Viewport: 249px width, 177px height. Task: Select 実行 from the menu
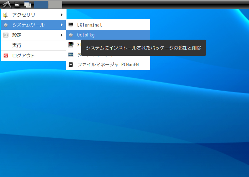point(33,46)
